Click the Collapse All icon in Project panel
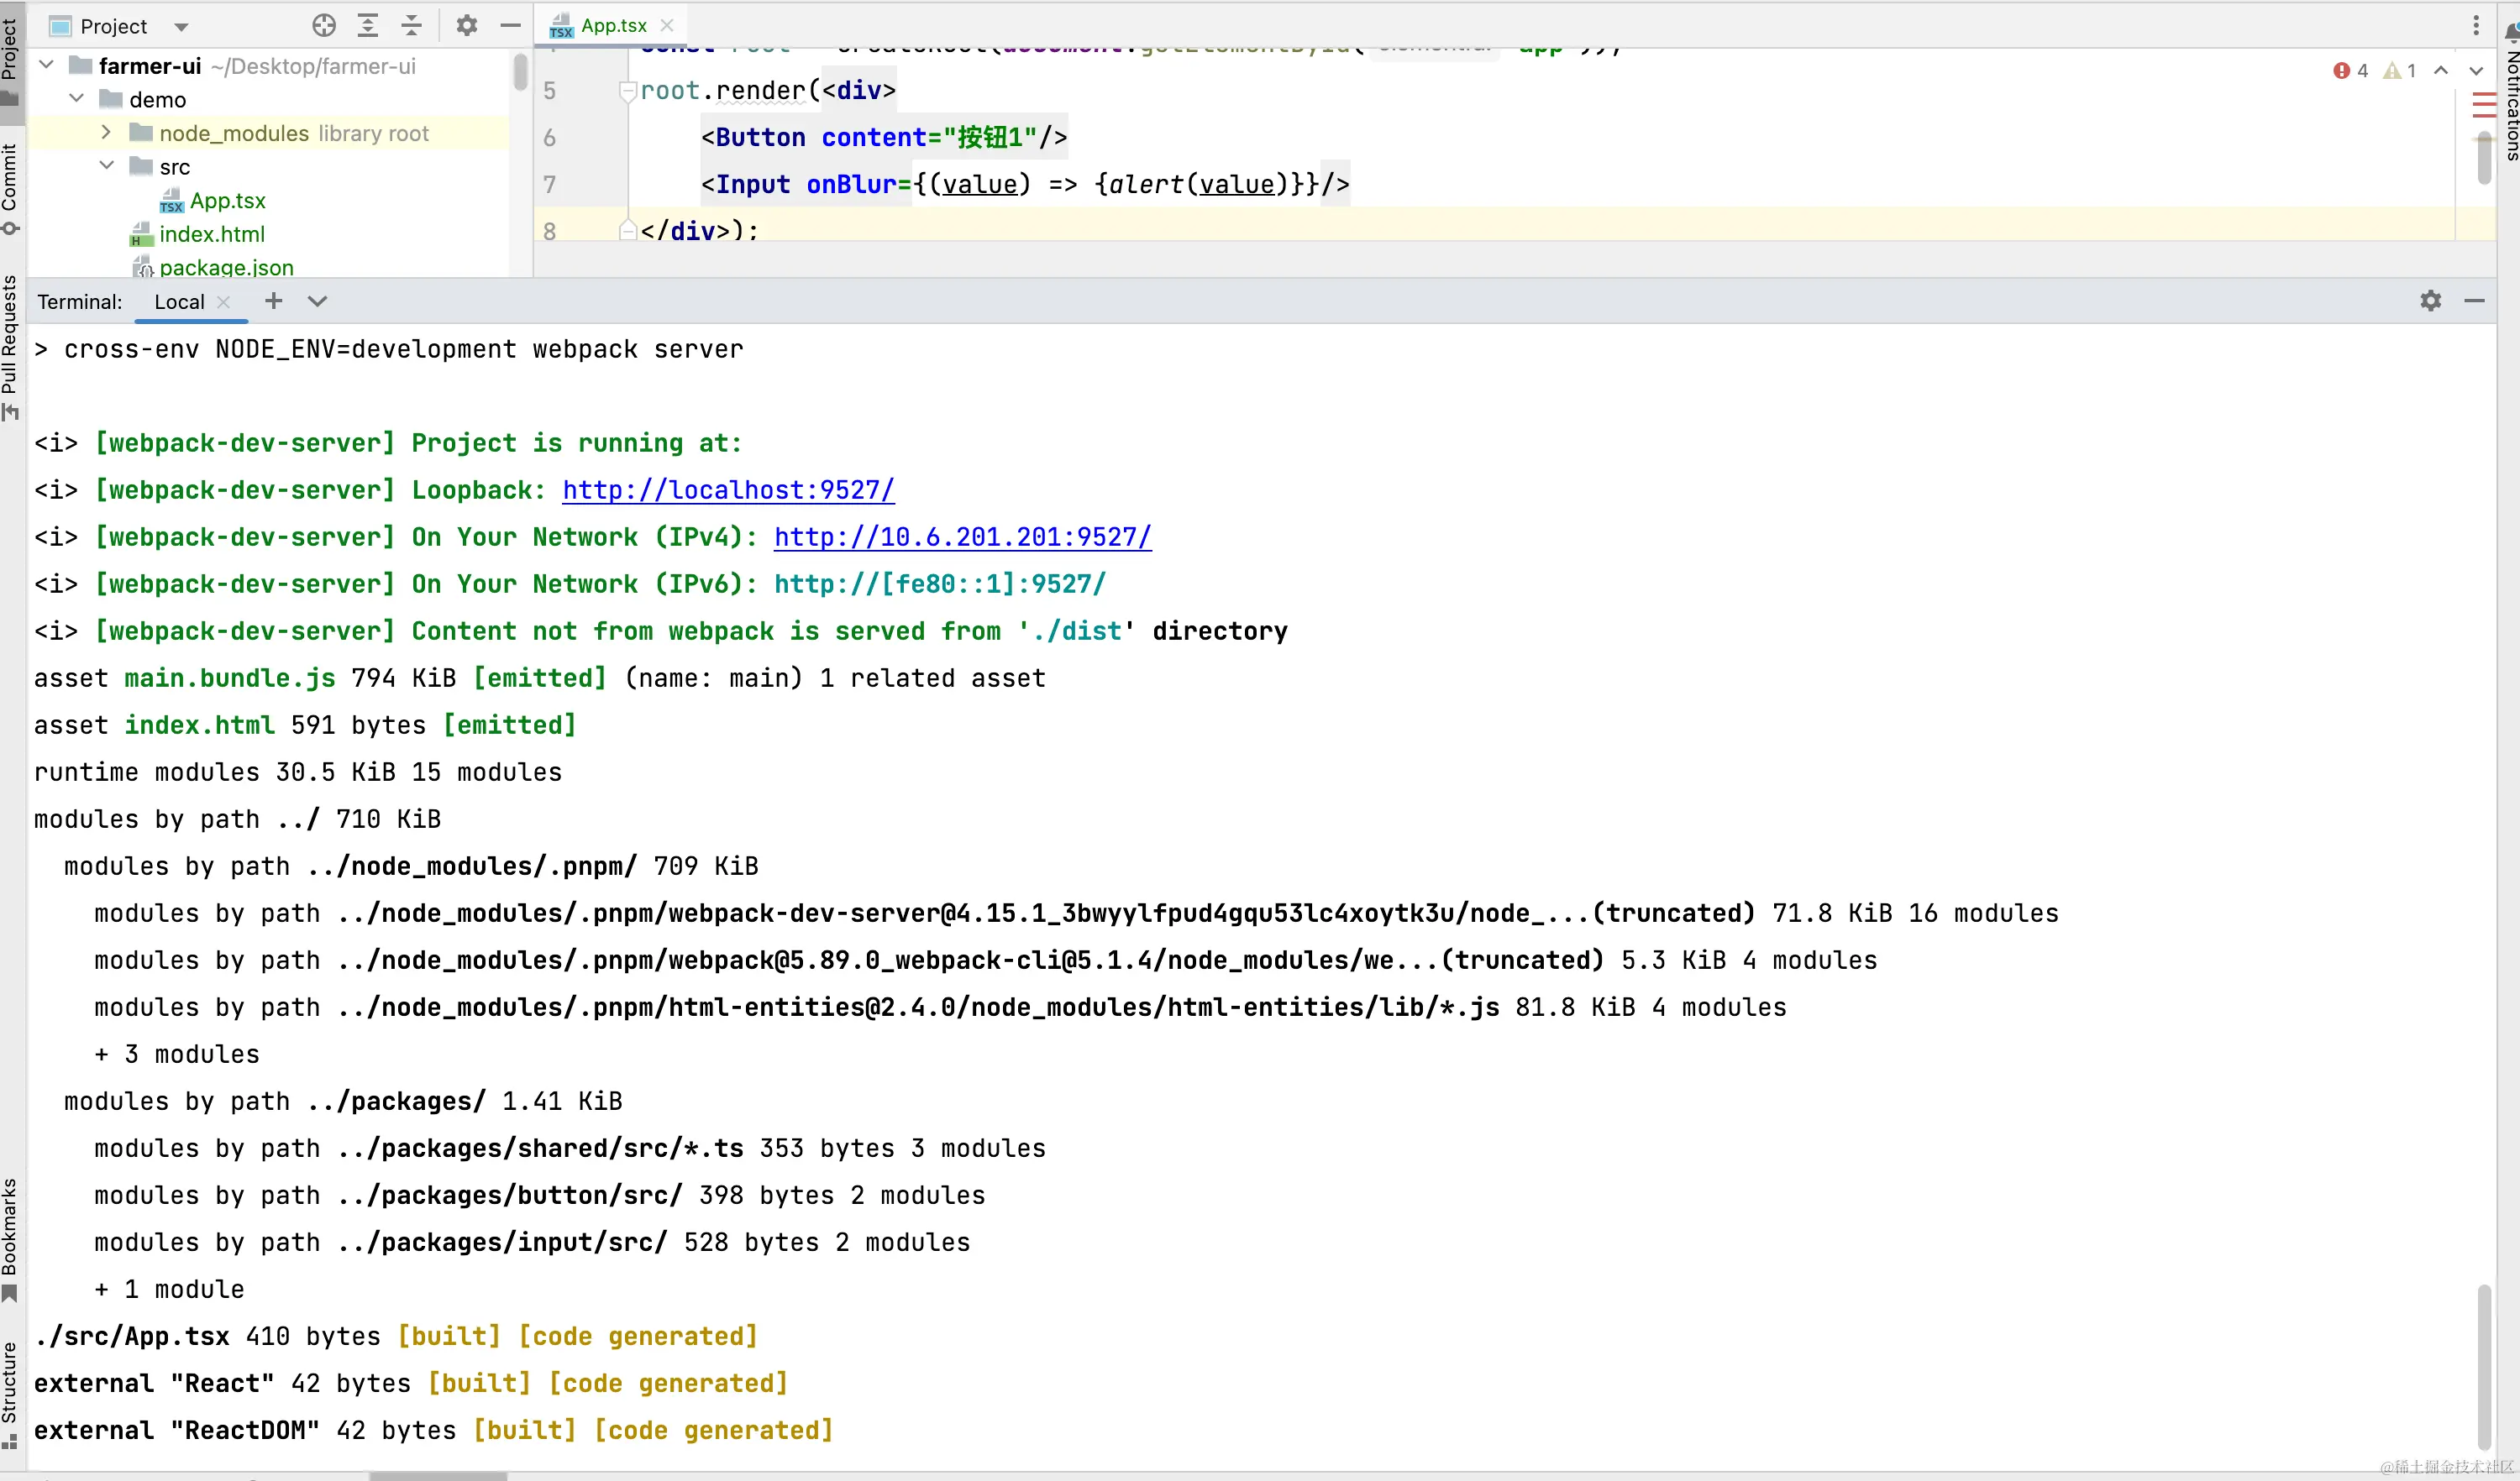Image resolution: width=2520 pixels, height=1481 pixels. coord(412,26)
